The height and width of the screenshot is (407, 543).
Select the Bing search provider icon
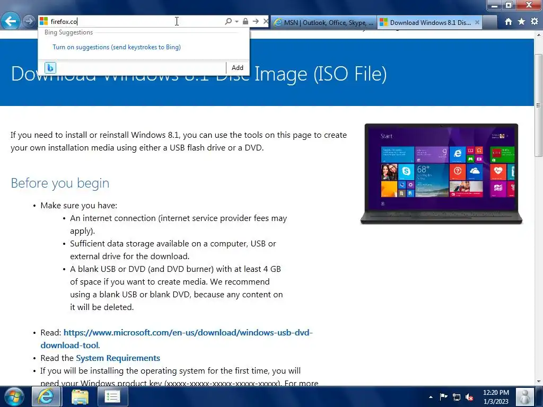[50, 67]
